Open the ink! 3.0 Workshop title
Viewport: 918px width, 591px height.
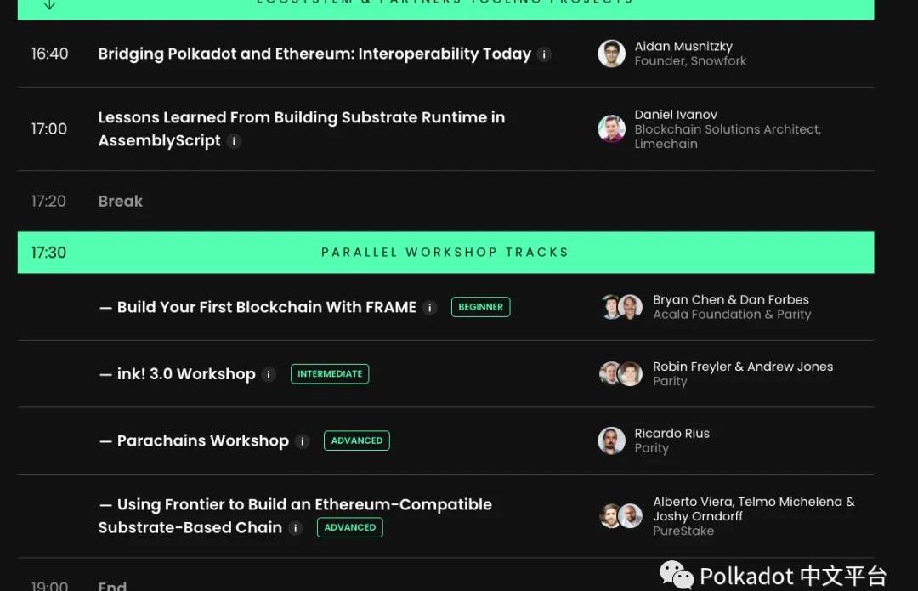(186, 374)
